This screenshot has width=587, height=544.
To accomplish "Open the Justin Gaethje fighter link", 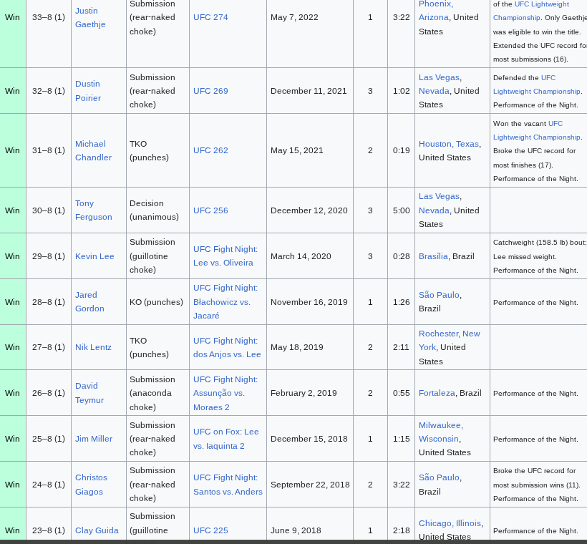I will pyautogui.click(x=90, y=17).
